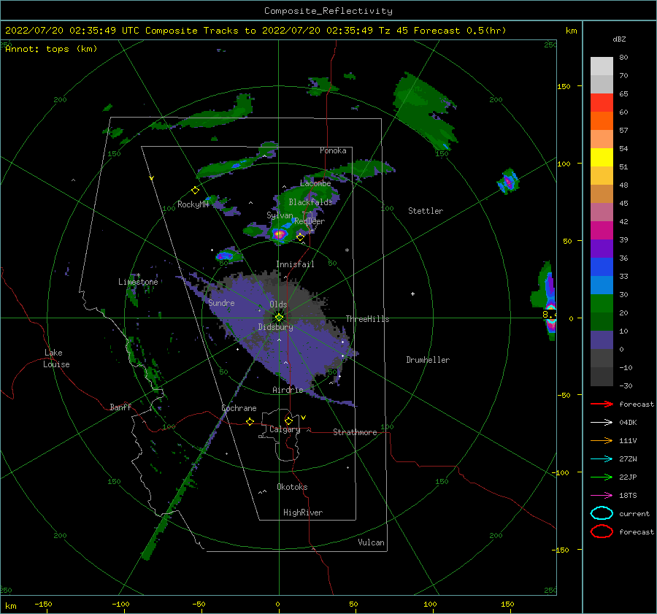Click the Lake Louise label
The width and height of the screenshot is (657, 614).
click(56, 358)
